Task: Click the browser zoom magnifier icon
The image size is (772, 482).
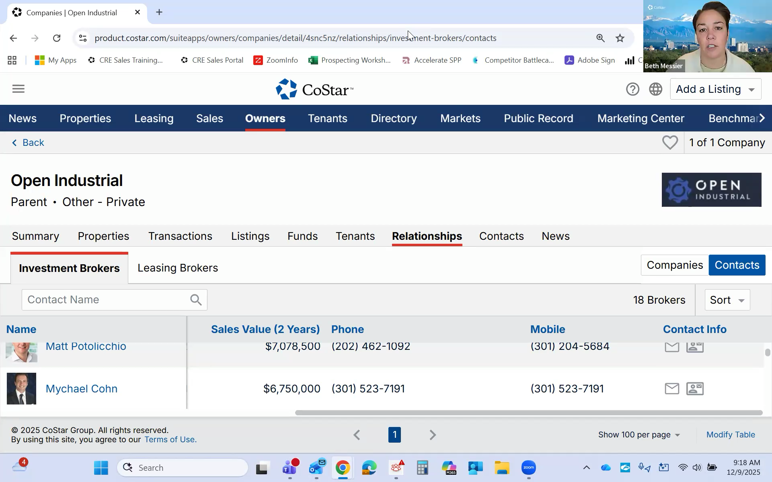Action: point(600,38)
